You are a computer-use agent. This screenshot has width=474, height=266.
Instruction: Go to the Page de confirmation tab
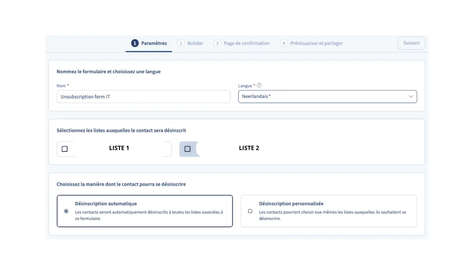[x=247, y=43]
